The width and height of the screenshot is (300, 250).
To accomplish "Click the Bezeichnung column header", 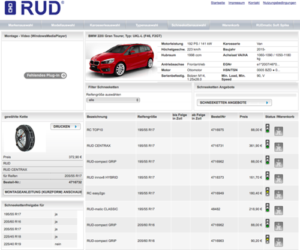I will click(97, 117).
